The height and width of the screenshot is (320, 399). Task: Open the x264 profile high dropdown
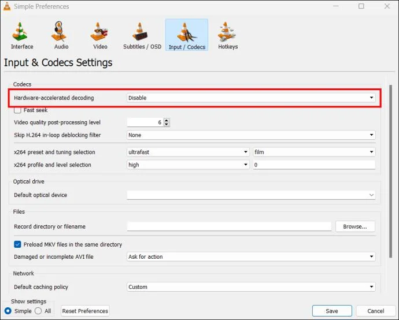[188, 165]
